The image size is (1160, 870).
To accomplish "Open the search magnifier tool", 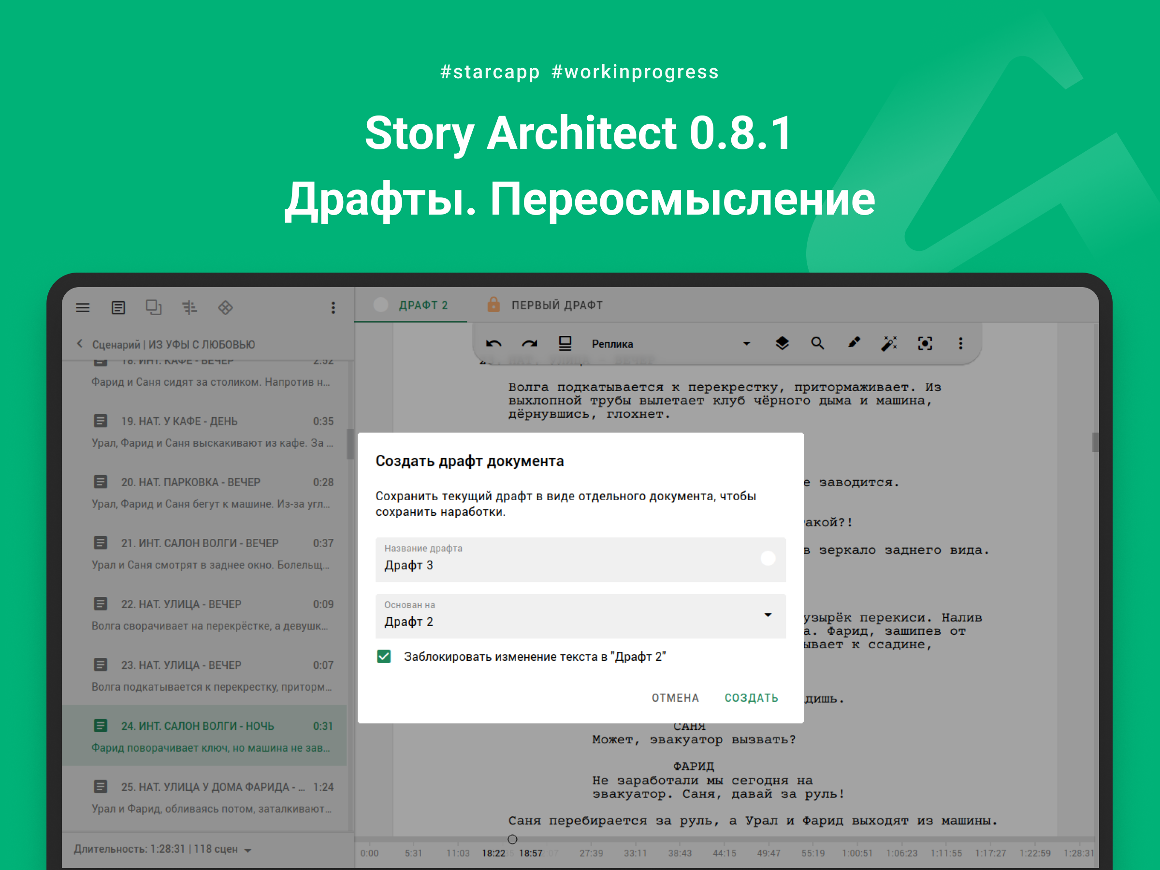I will [x=817, y=344].
